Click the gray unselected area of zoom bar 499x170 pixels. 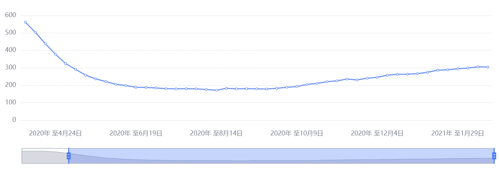pos(45,156)
